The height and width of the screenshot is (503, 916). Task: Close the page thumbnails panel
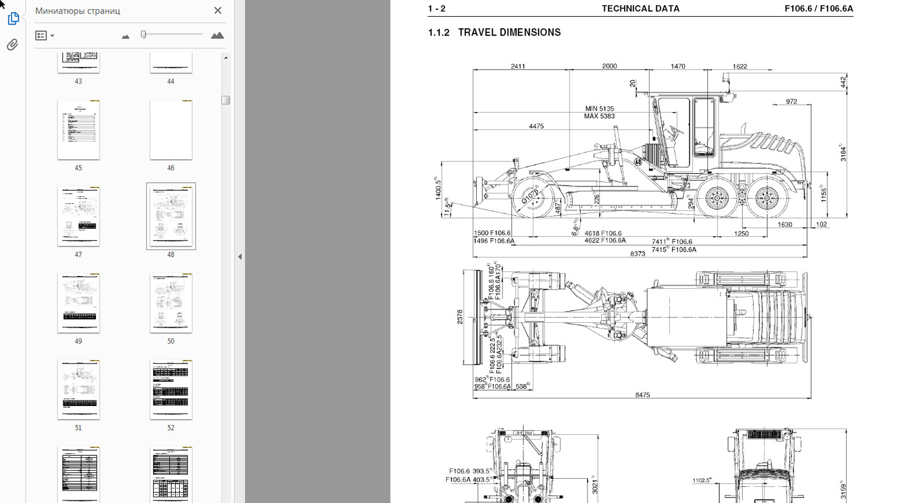coord(218,10)
